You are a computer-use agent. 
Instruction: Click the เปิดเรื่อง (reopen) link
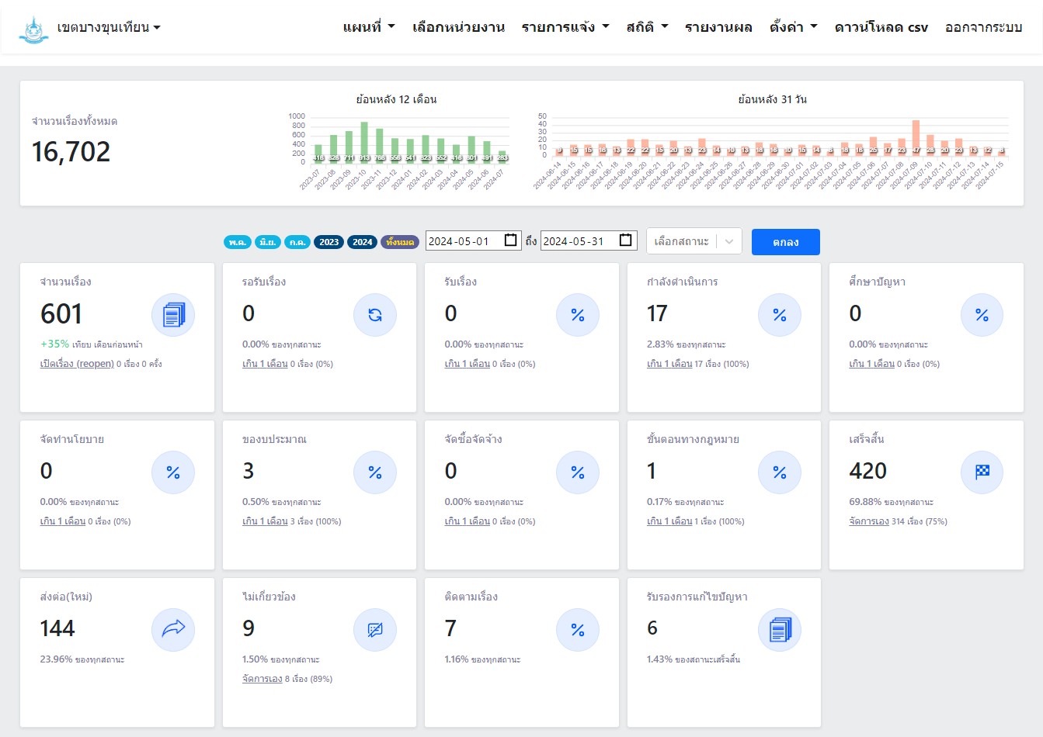point(77,364)
